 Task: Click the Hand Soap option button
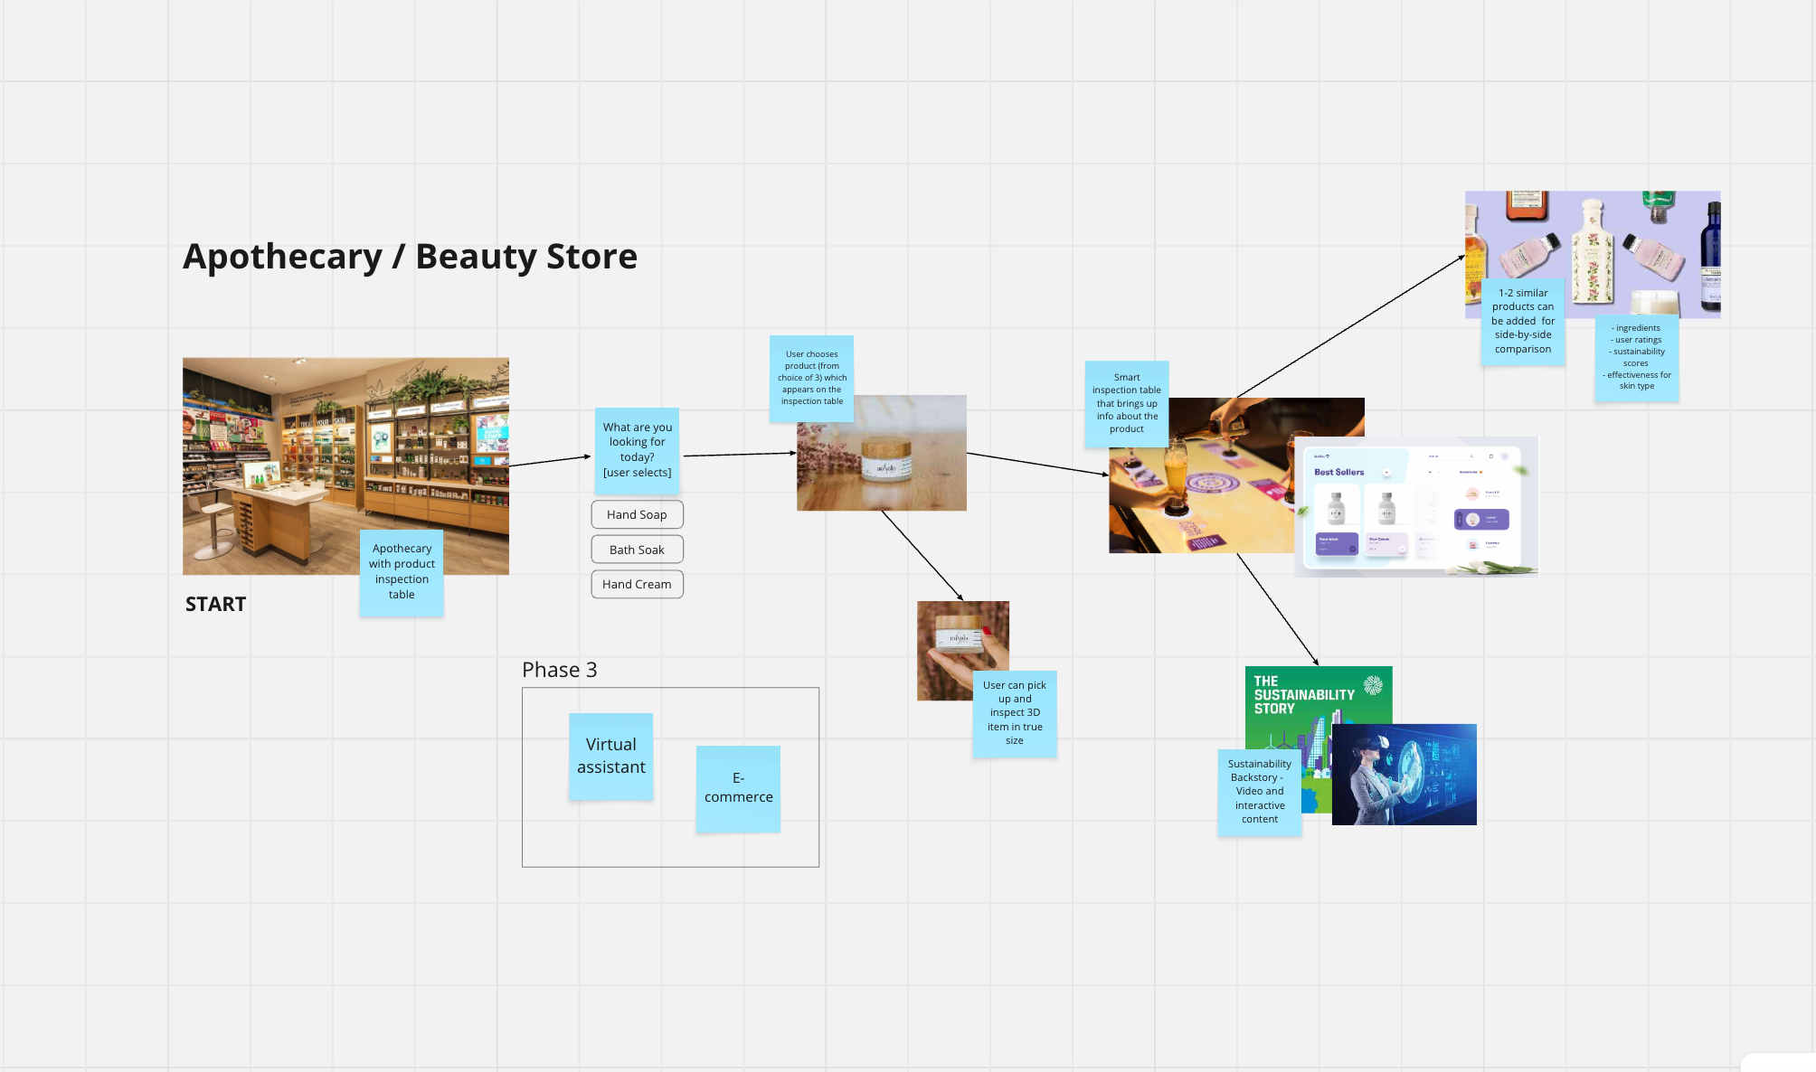(637, 514)
